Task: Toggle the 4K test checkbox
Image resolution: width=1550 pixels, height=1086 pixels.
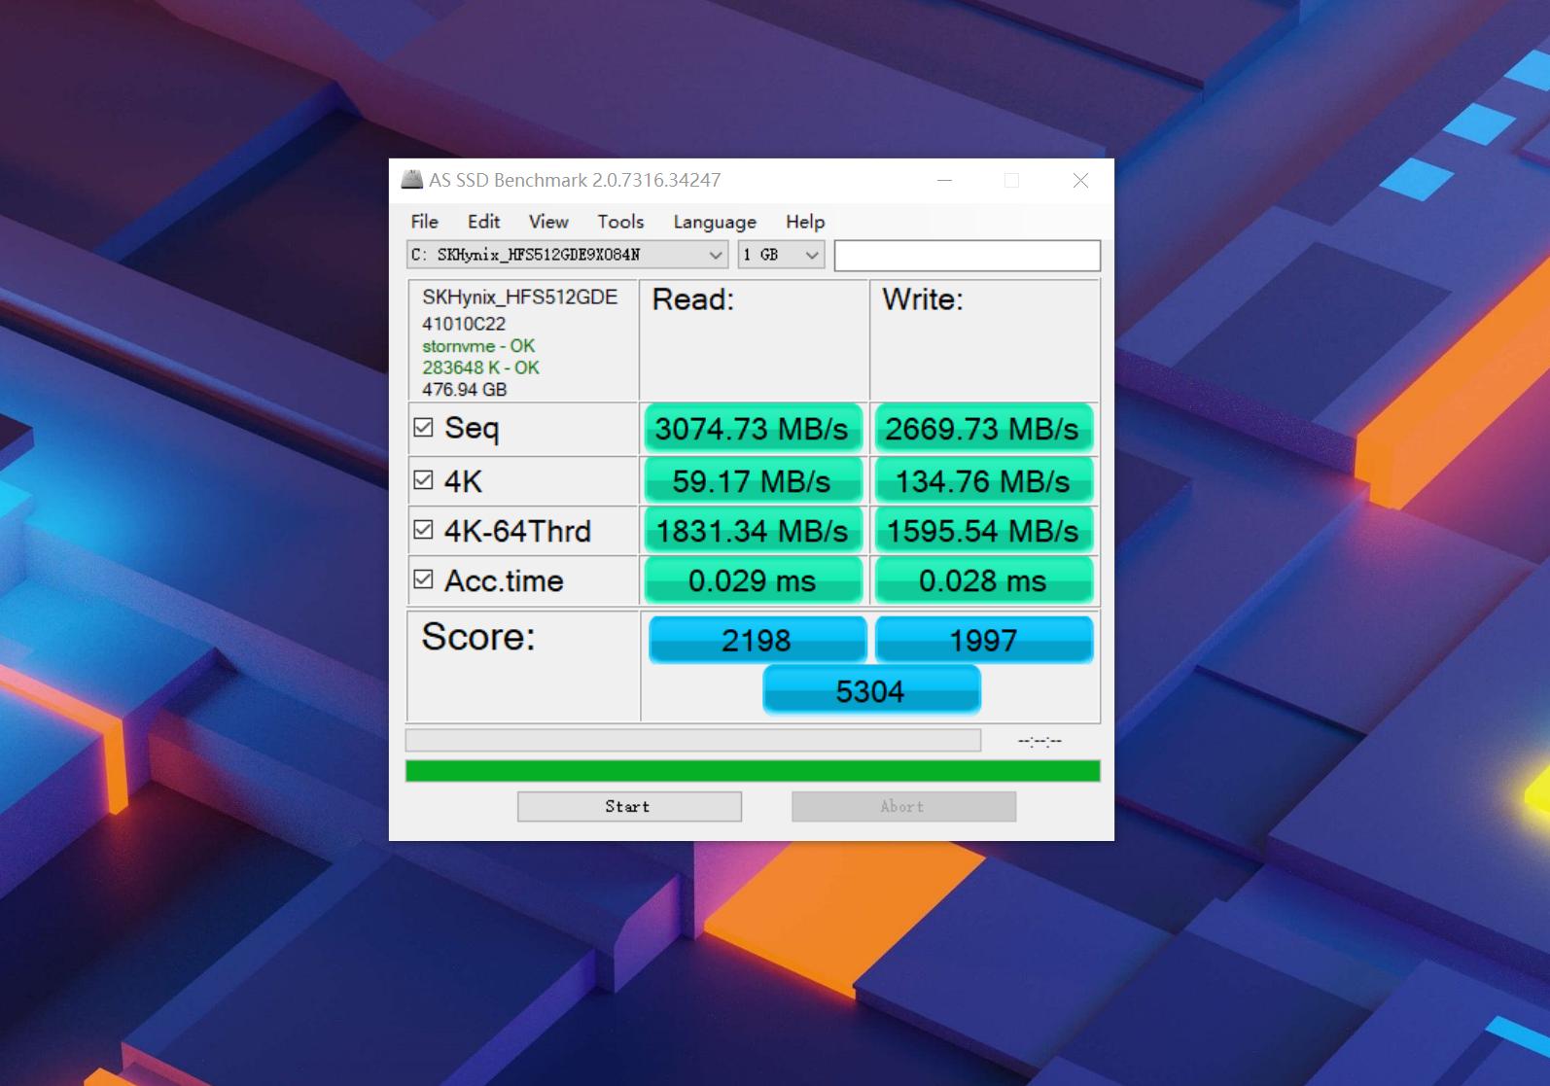Action: 423,480
